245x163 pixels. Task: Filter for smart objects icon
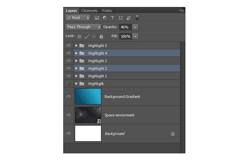(128, 18)
